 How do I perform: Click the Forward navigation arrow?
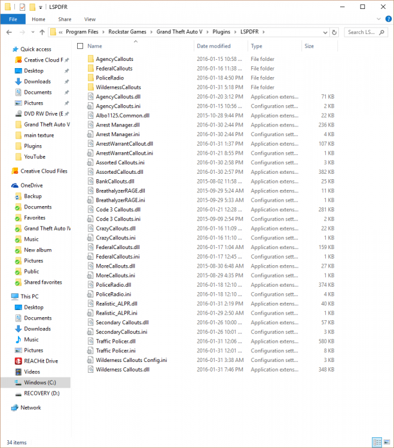[22, 32]
